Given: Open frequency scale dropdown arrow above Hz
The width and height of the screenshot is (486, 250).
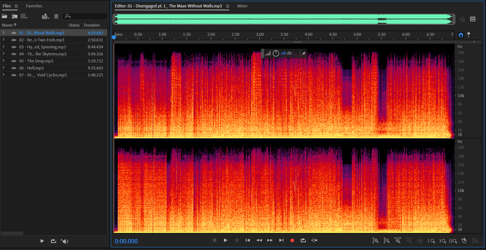Looking at the screenshot, I should (x=474, y=42).
